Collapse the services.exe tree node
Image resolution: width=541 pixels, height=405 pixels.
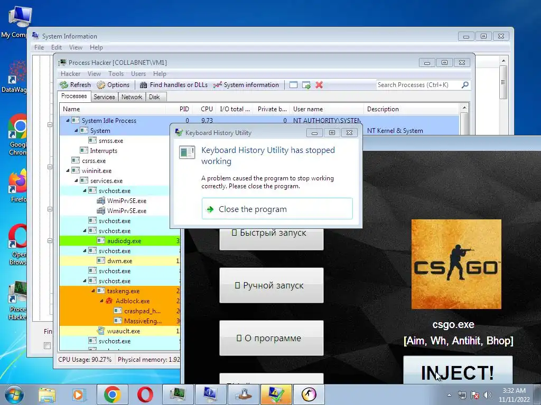pos(76,180)
